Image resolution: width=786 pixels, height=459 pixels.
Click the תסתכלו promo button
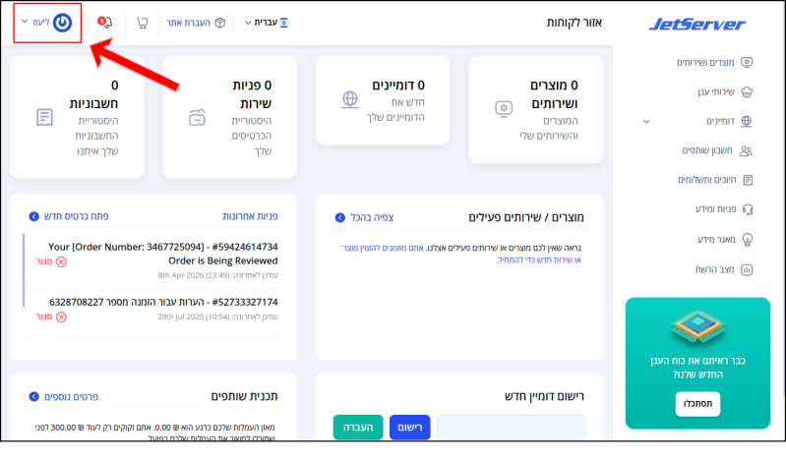[697, 404]
